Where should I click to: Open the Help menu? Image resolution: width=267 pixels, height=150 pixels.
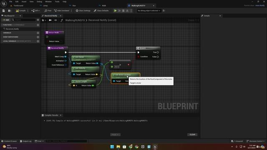[64, 2]
